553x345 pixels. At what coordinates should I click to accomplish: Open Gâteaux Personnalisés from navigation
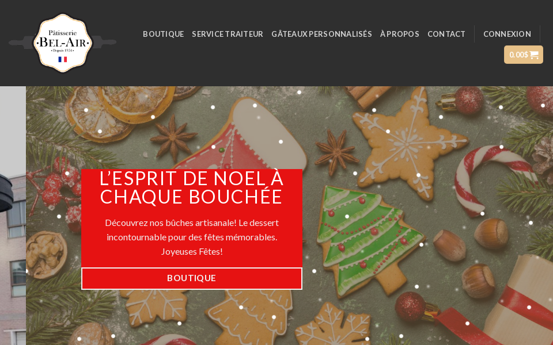point(321,34)
